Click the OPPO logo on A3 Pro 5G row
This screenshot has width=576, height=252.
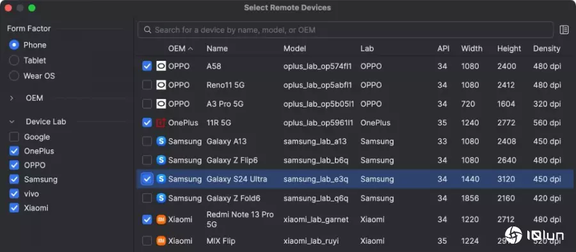[x=161, y=104]
